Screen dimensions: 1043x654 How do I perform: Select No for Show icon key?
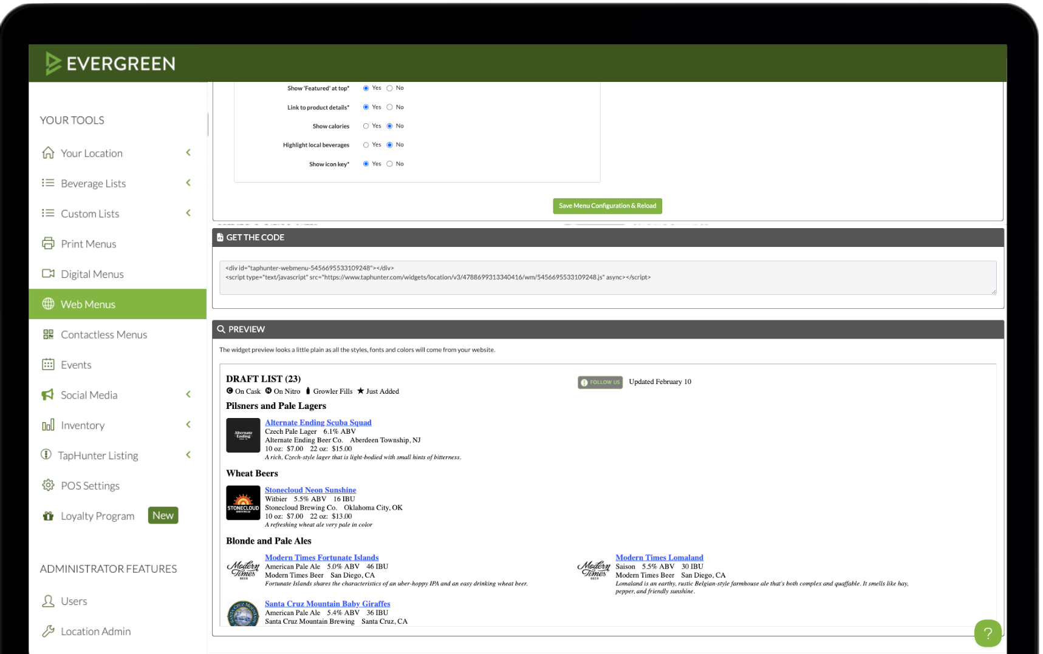(389, 164)
